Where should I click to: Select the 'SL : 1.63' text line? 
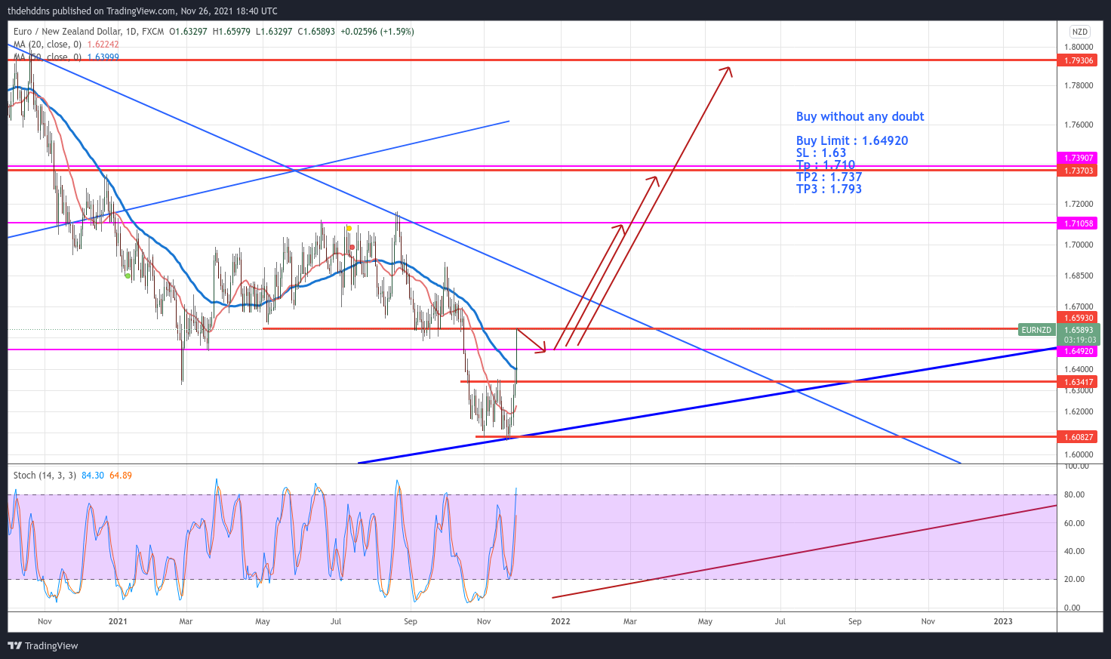pyautogui.click(x=821, y=152)
